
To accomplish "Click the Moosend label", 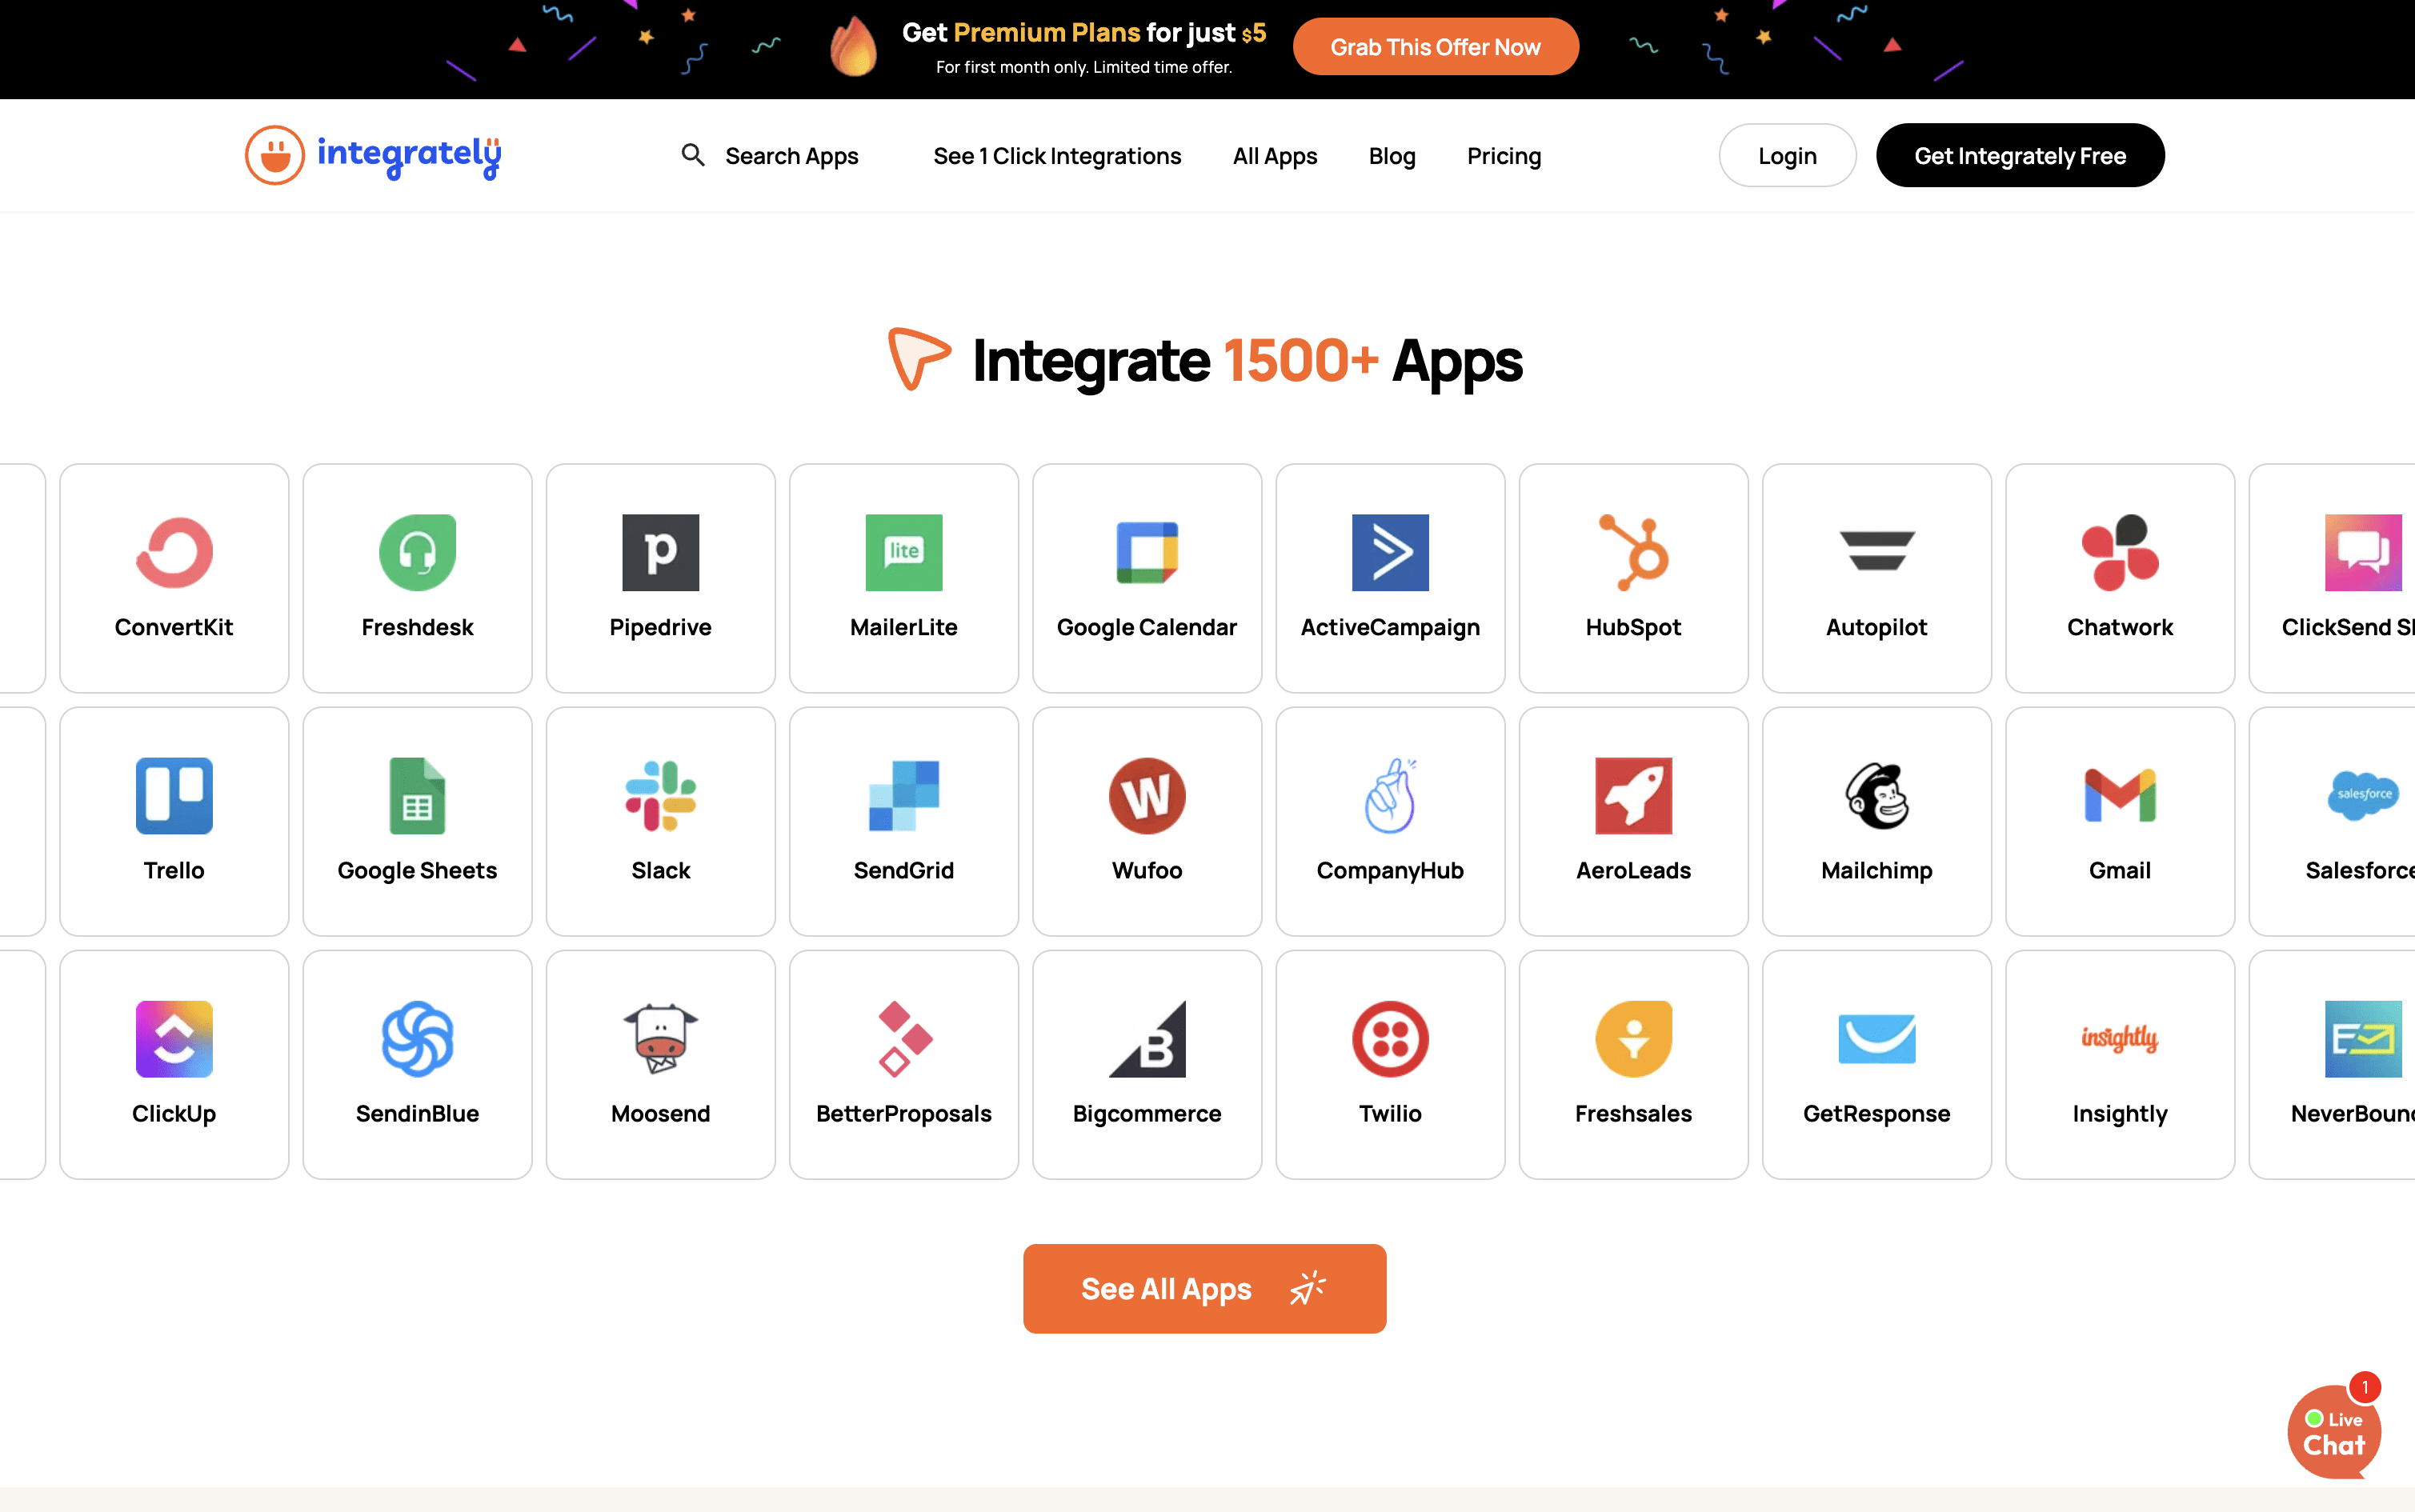I will [x=660, y=1113].
